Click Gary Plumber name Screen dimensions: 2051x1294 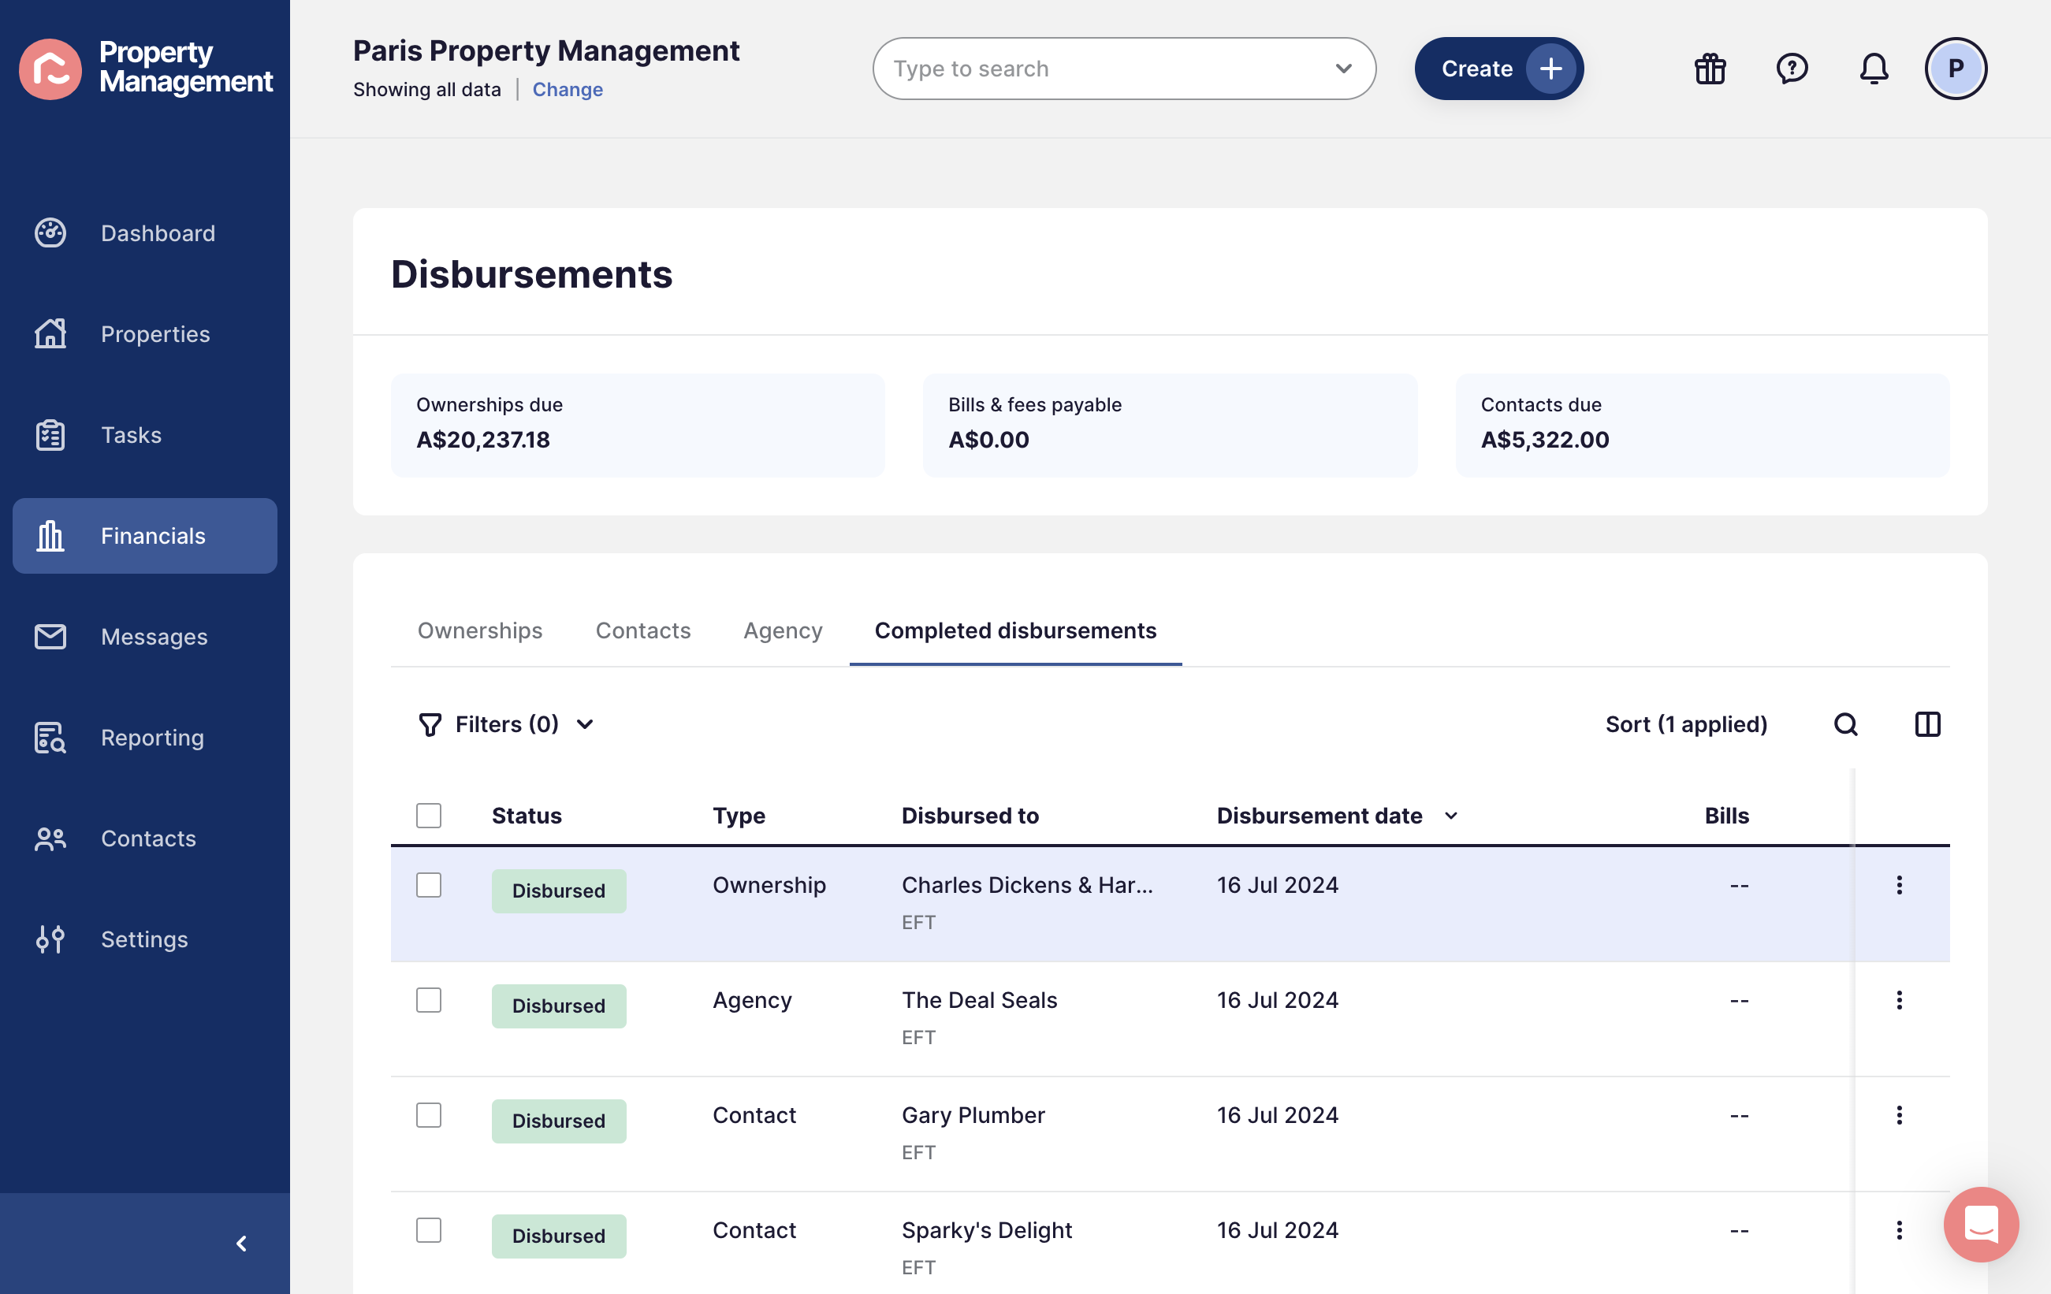coord(973,1115)
